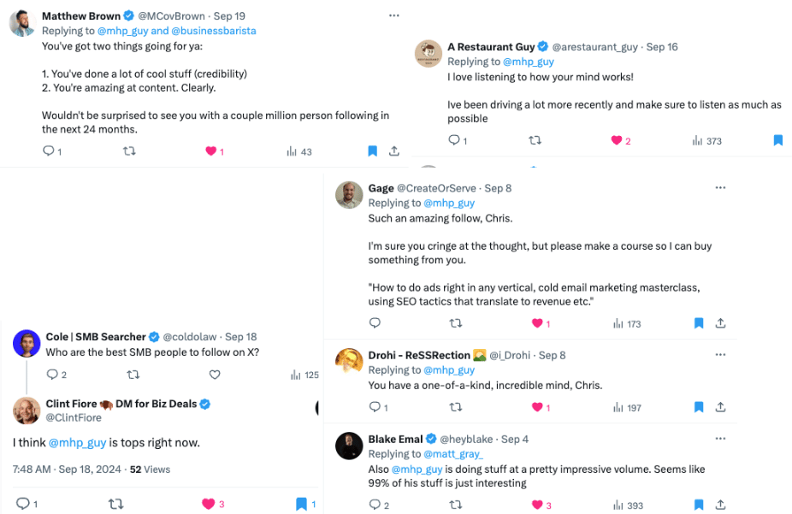Viewport: 792px width, 514px height.
Task: Share Matthew Brown's tweet
Action: click(x=394, y=151)
